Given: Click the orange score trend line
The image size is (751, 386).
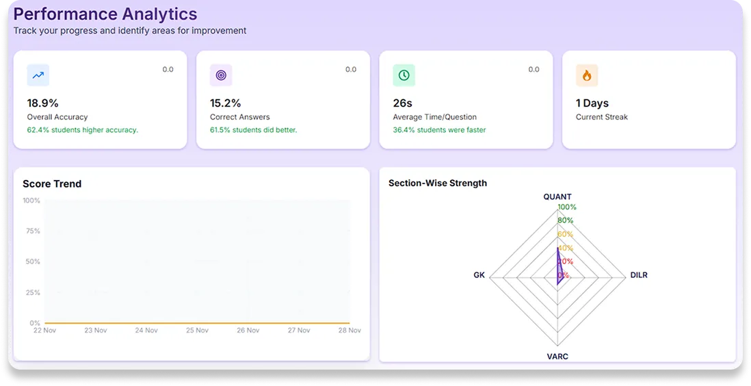Looking at the screenshot, I should coord(197,322).
